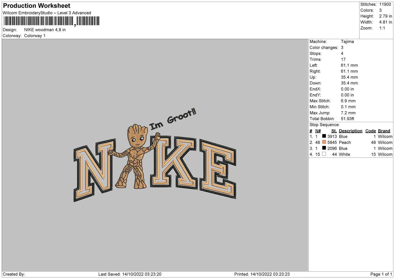Viewport: 395px width, 279px height.
Task: Click the 'Peach' description in row 2
Action: click(x=345, y=142)
